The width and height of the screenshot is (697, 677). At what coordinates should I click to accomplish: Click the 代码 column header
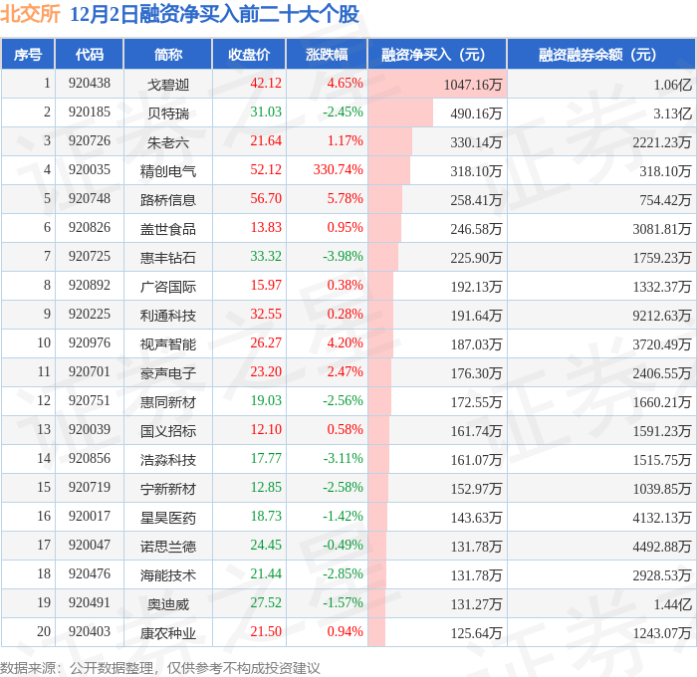89,54
